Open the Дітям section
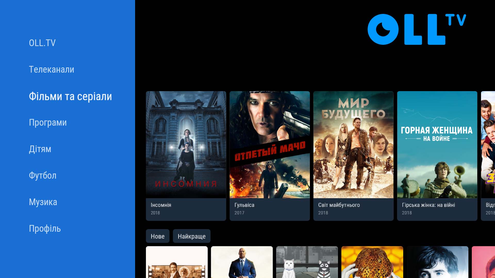The width and height of the screenshot is (495, 278). point(40,149)
